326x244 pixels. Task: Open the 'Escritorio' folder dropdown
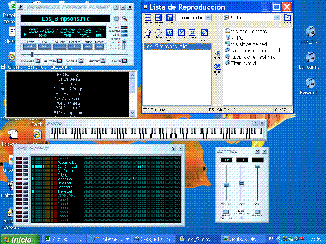coord(277,18)
